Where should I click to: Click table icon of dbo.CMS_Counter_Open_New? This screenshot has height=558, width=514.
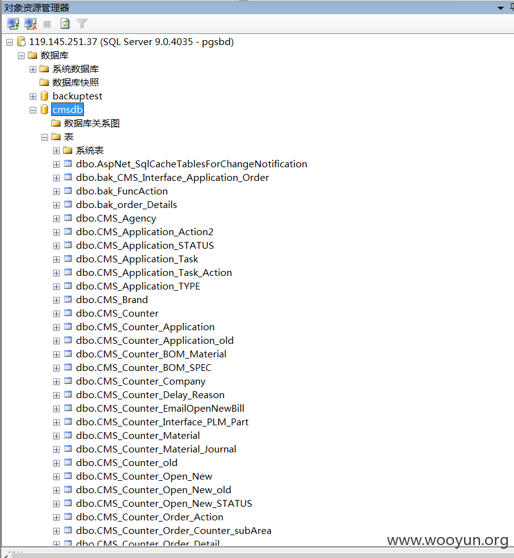click(x=68, y=476)
